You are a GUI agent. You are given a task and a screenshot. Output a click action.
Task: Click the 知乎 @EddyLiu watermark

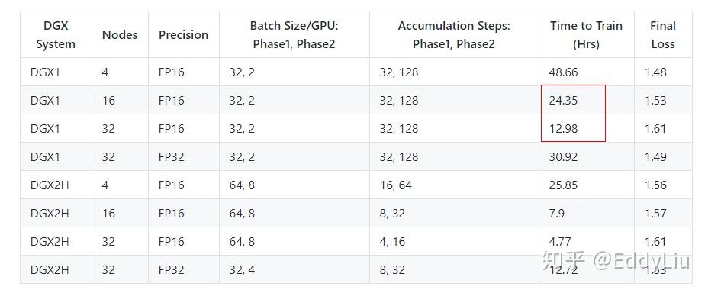[x=616, y=260]
